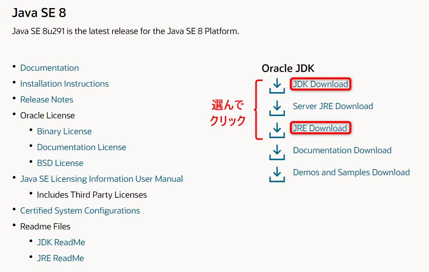Open the JRE Download link
The height and width of the screenshot is (272, 429).
[x=320, y=128]
